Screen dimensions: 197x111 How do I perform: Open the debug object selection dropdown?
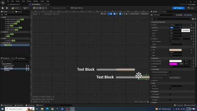[x=59, y=8]
